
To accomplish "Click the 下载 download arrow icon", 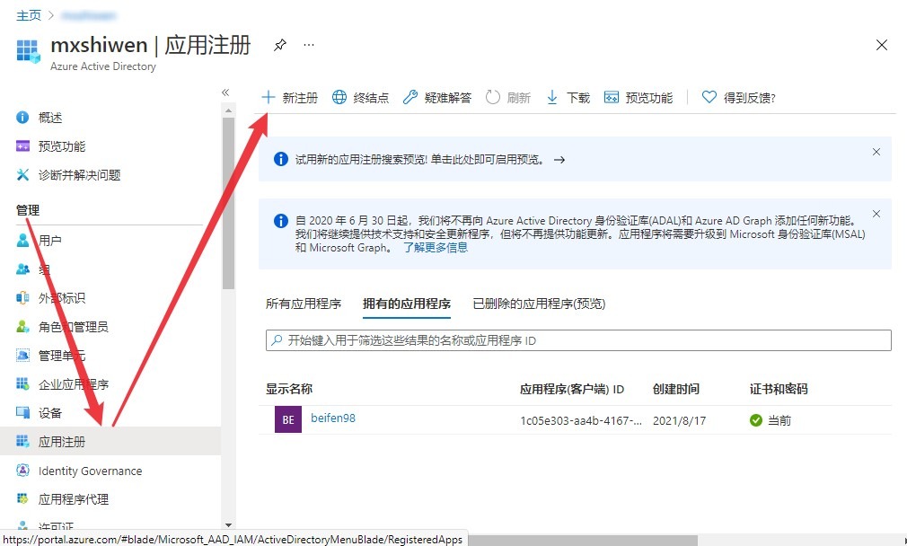I will [552, 97].
